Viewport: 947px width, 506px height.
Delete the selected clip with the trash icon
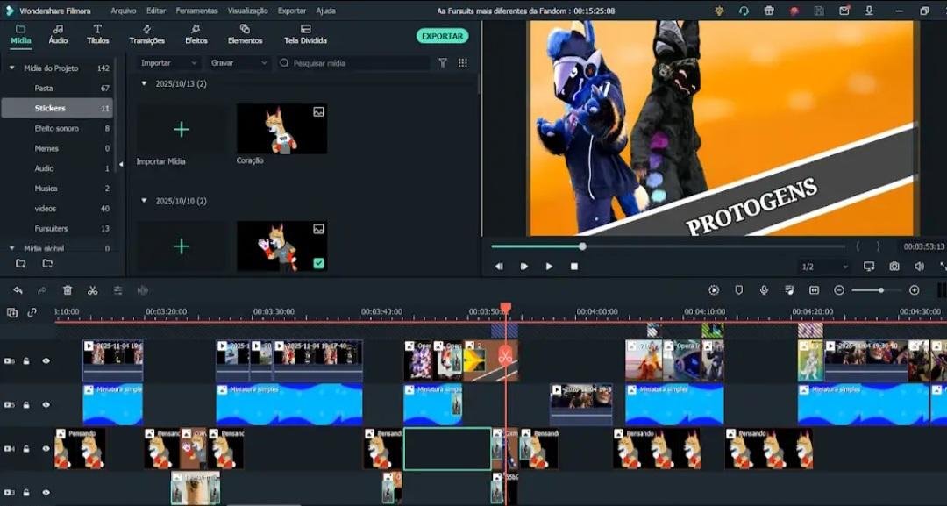pyautogui.click(x=68, y=290)
